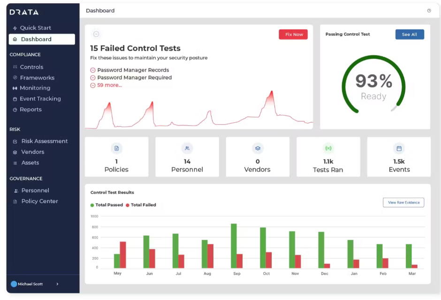This screenshot has height=300, width=441.
Task: Select the Event Tracking sidebar icon
Action: pos(15,98)
